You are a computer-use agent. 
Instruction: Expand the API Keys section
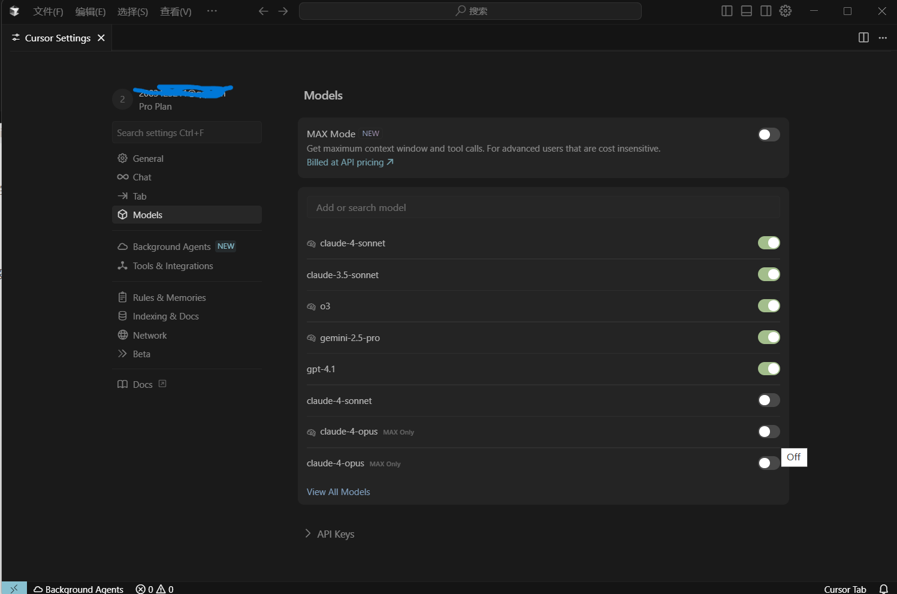click(330, 534)
